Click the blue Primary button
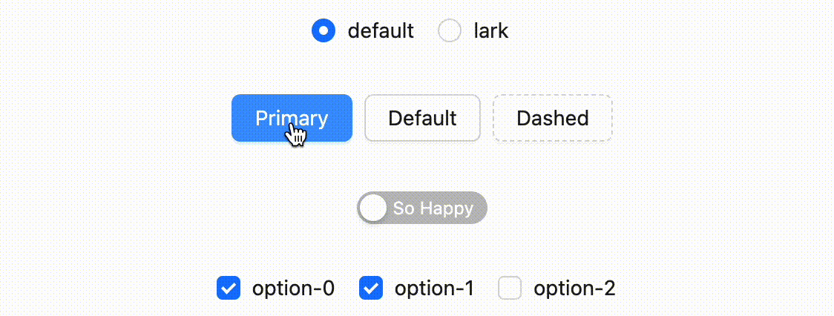 tap(292, 118)
